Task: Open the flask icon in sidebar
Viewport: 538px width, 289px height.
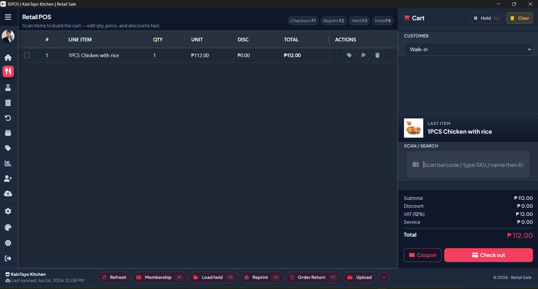Action: [x=8, y=88]
